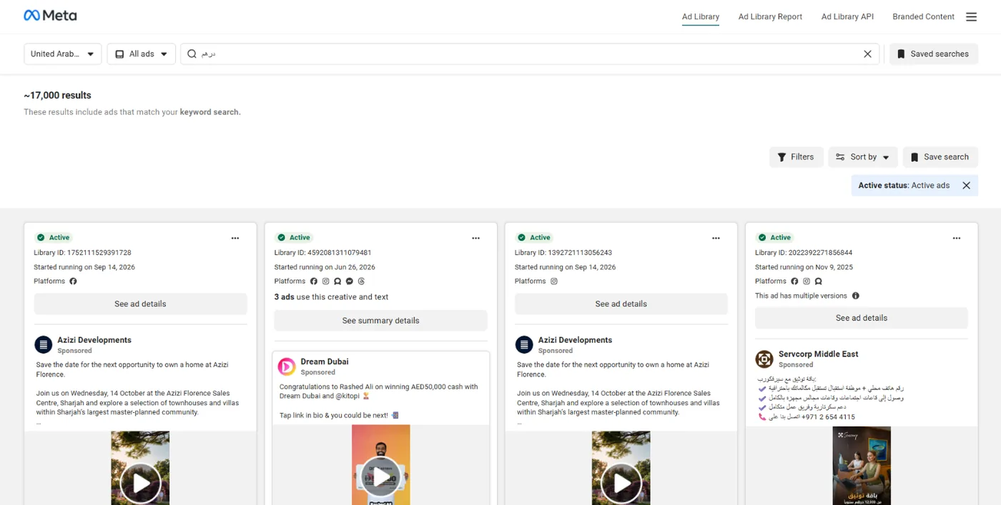
Task: Go to Ad Library Report
Action: point(770,16)
